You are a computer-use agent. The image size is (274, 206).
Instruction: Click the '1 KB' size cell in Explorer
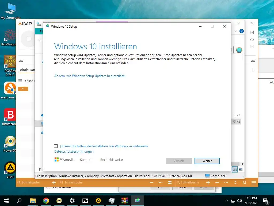tap(237, 116)
